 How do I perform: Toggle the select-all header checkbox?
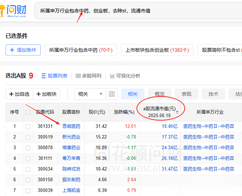pos(28,112)
